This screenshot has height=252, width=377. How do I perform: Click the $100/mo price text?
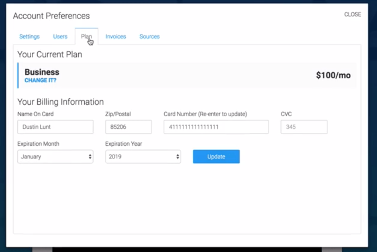[333, 75]
